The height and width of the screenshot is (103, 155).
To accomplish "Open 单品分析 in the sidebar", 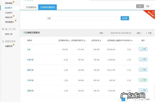I will [9, 17].
